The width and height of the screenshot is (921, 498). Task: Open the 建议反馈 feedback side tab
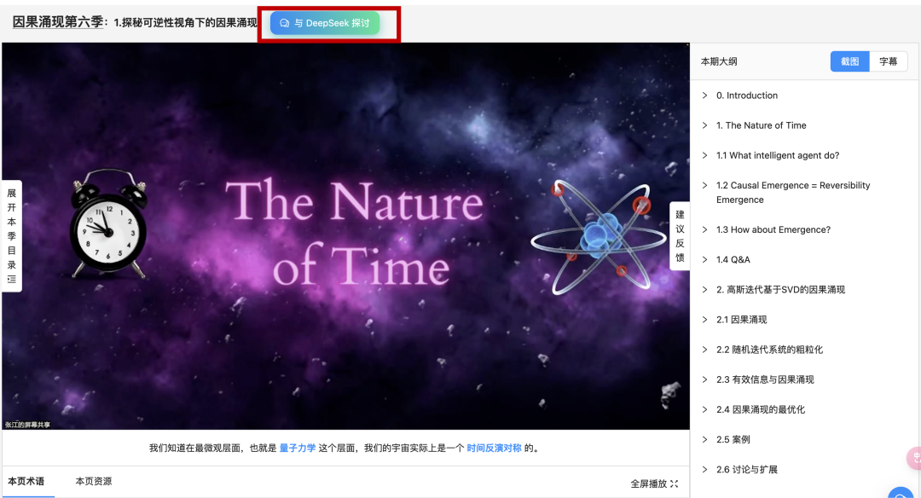tap(680, 236)
